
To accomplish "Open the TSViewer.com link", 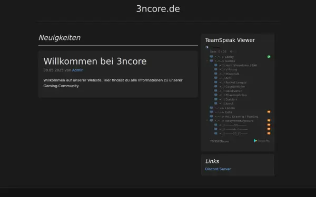I will click(x=219, y=141).
